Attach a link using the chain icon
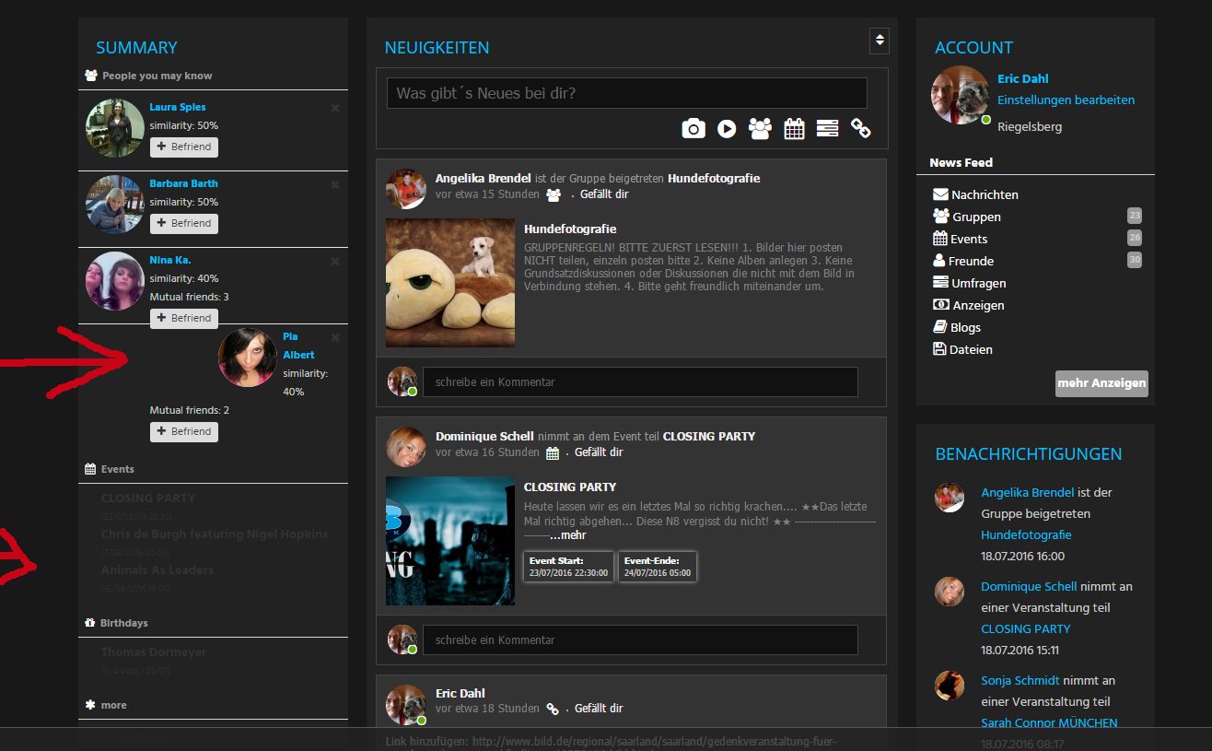Screen dimensions: 1212x751 click(861, 128)
